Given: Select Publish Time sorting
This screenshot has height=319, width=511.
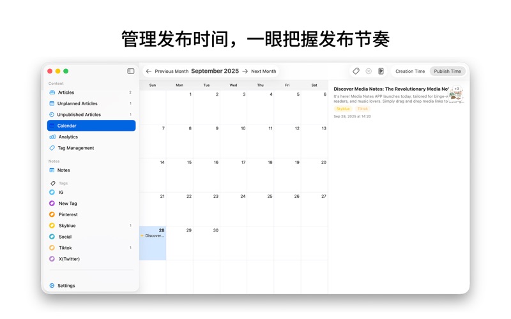Looking at the screenshot, I should coord(448,71).
